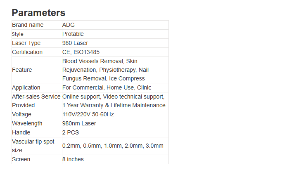Click the Parameters heading
Screen dimensions: 282x172
[x=38, y=12]
